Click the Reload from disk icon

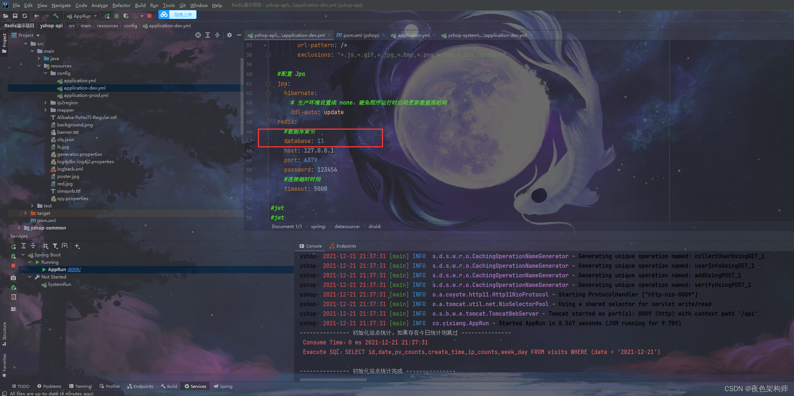(25, 16)
